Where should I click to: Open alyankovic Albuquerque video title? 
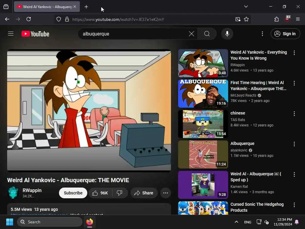click(242, 143)
